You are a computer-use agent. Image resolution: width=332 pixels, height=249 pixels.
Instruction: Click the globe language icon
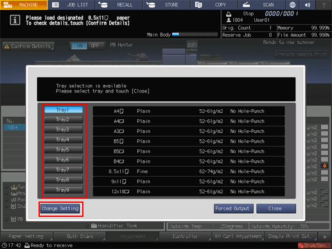292,4
